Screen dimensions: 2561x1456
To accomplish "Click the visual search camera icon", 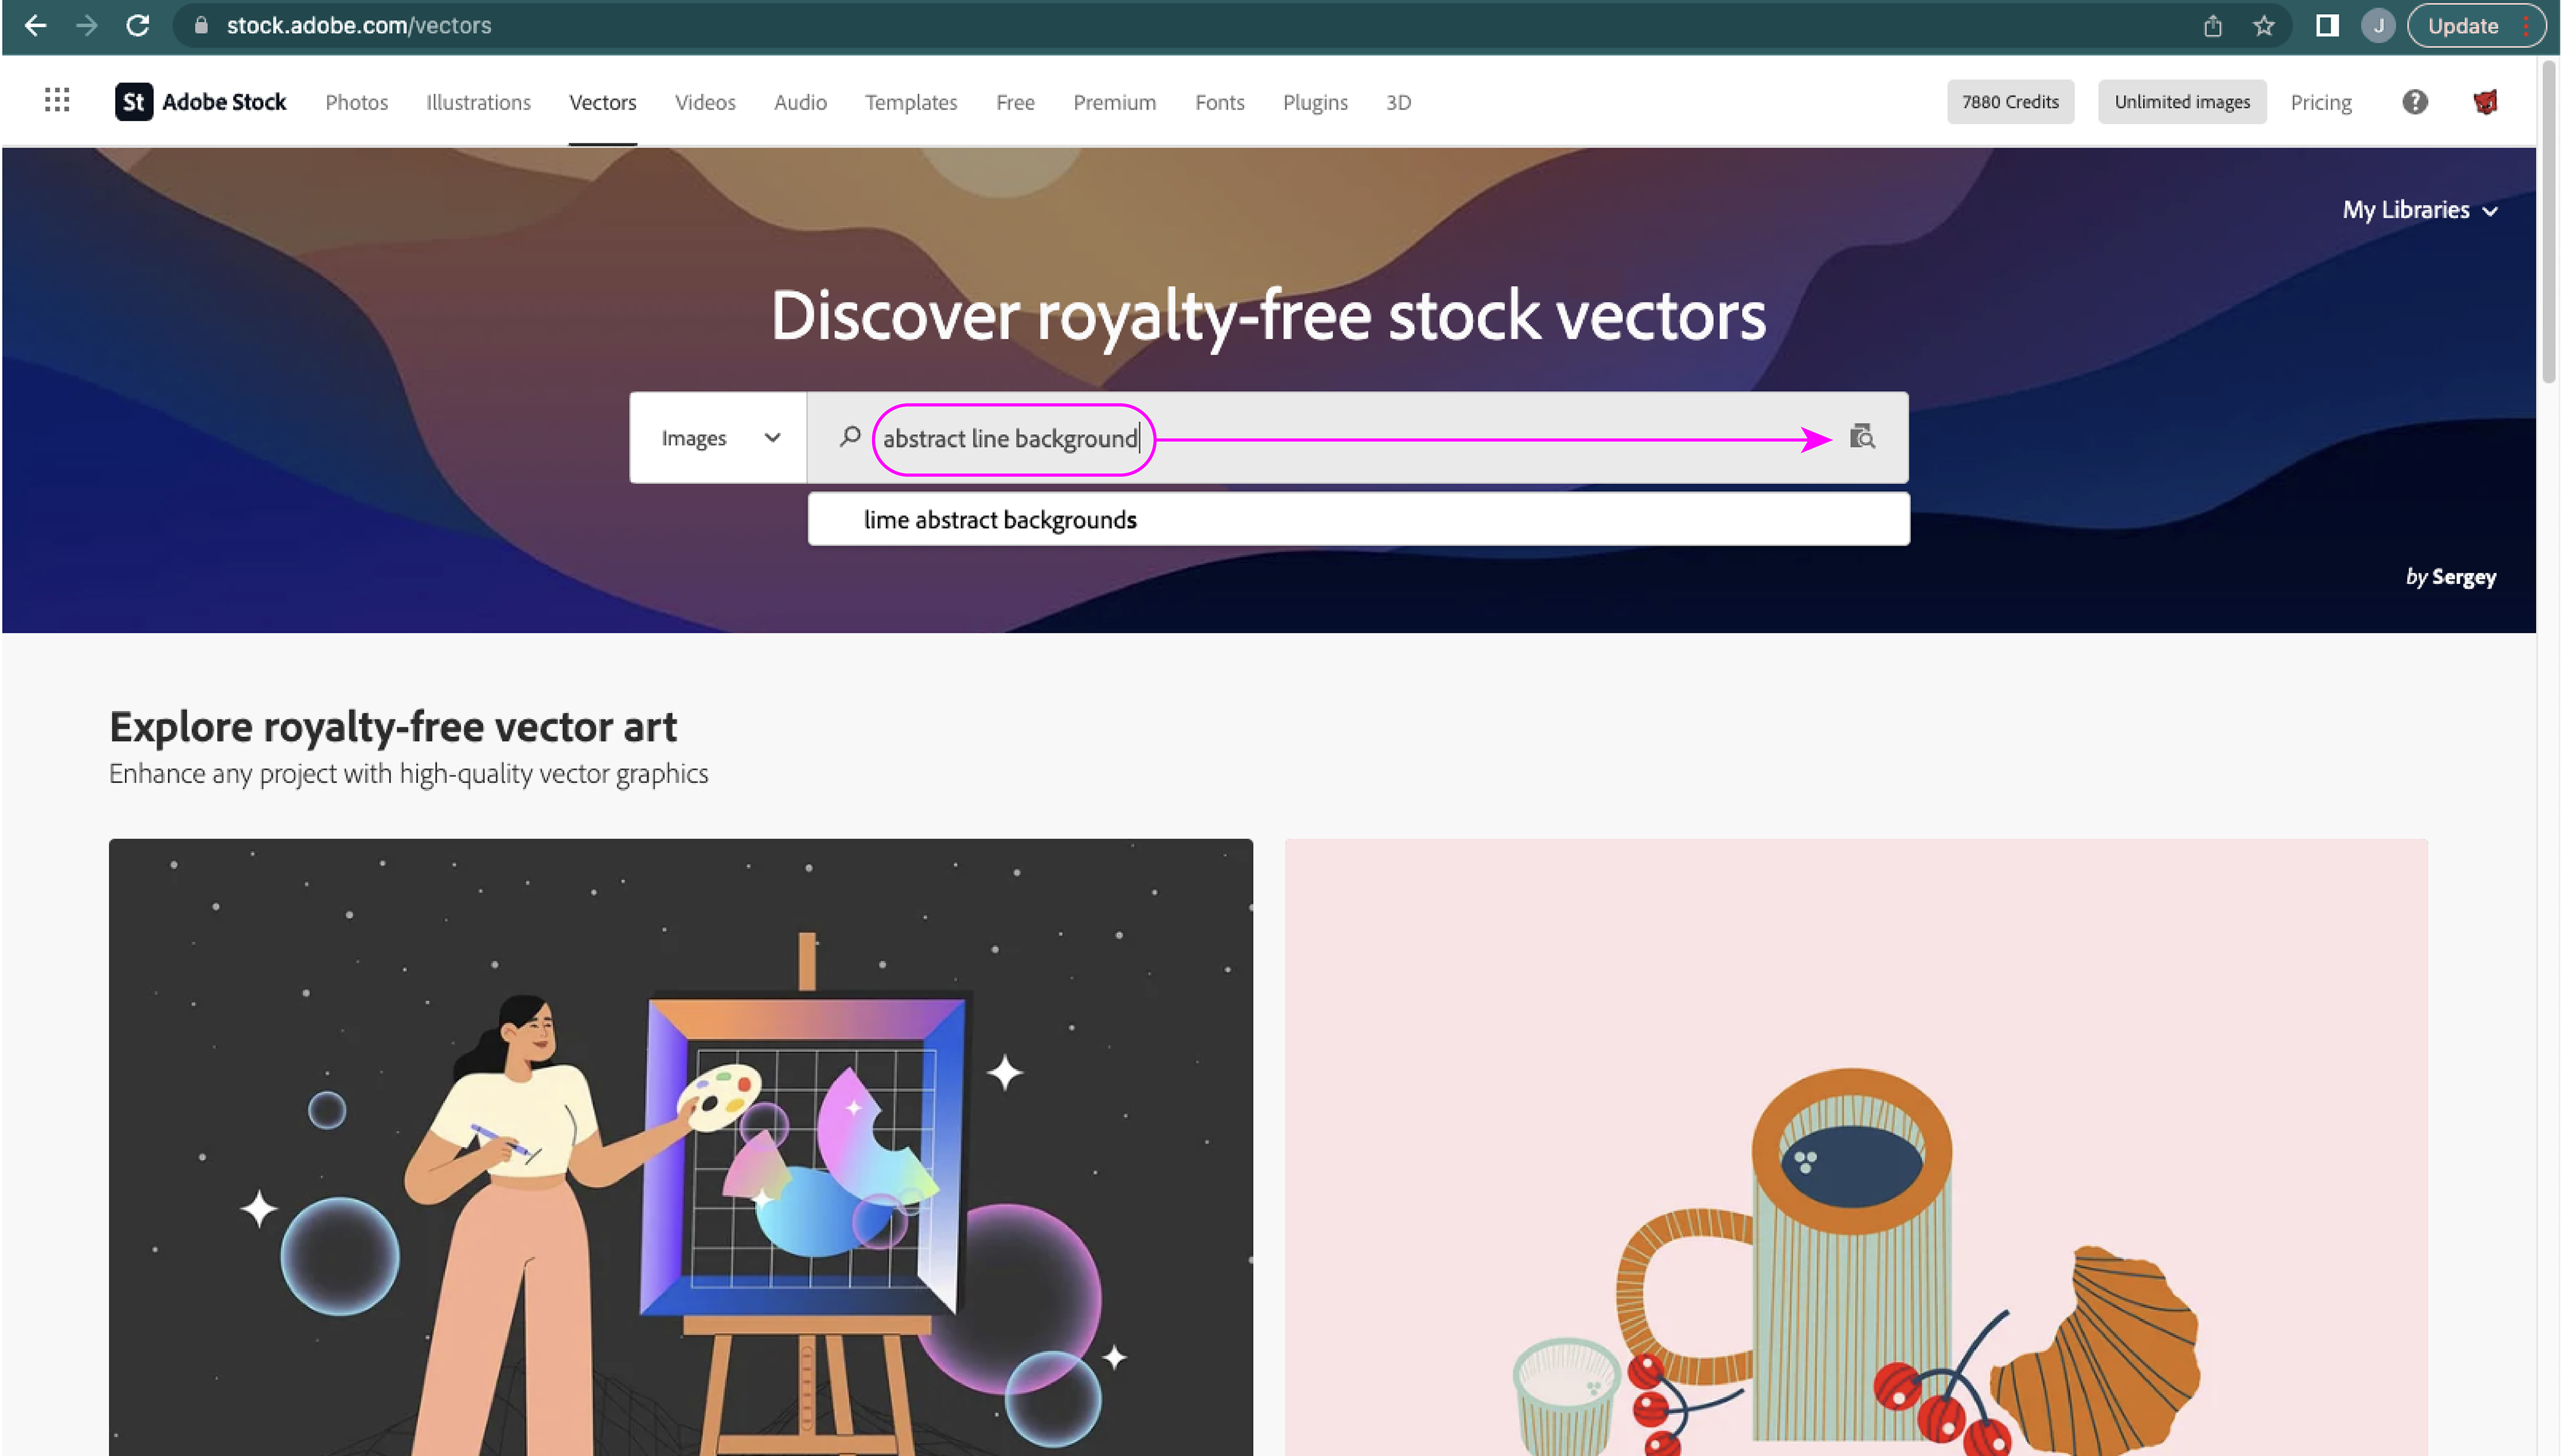I will pyautogui.click(x=1861, y=437).
